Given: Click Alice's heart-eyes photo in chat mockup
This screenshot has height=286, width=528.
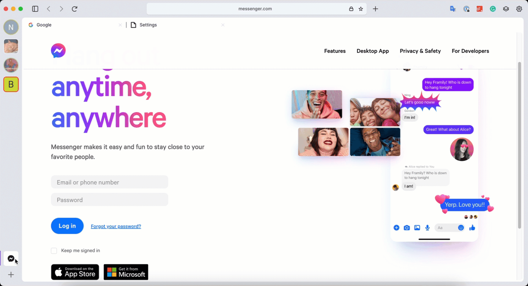Looking at the screenshot, I should pyautogui.click(x=462, y=149).
